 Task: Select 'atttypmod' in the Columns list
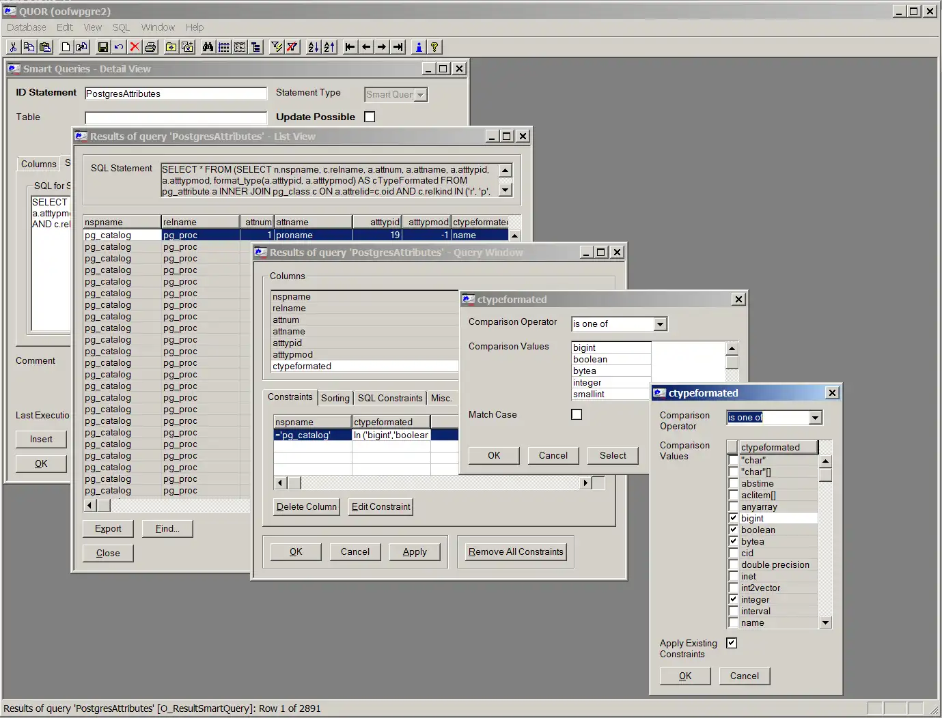[365, 354]
